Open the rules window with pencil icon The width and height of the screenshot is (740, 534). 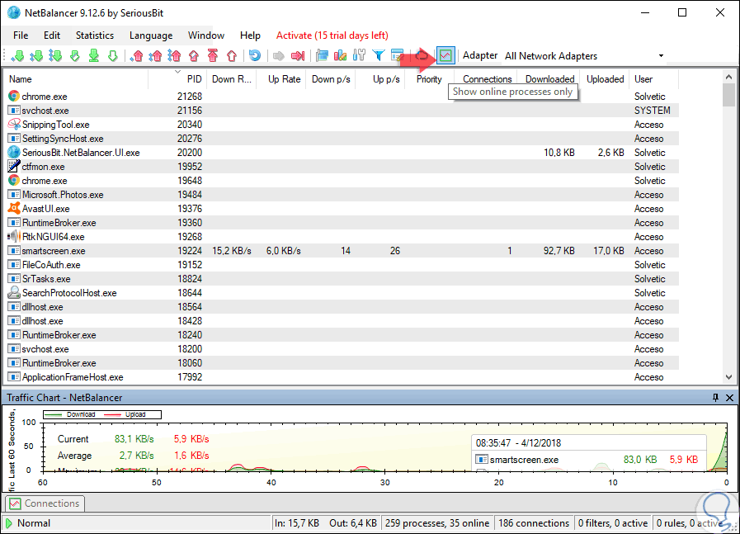click(x=398, y=56)
